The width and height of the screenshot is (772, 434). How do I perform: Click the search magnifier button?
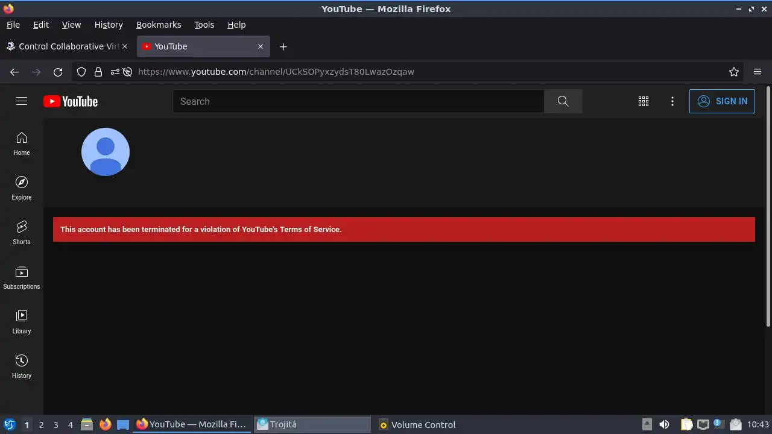[x=563, y=101]
